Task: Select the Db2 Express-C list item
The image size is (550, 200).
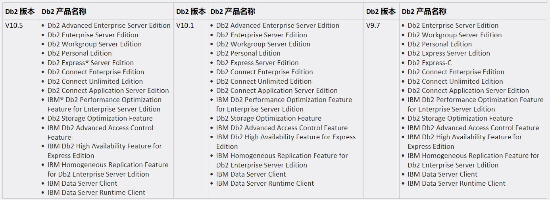Action: coord(429,63)
